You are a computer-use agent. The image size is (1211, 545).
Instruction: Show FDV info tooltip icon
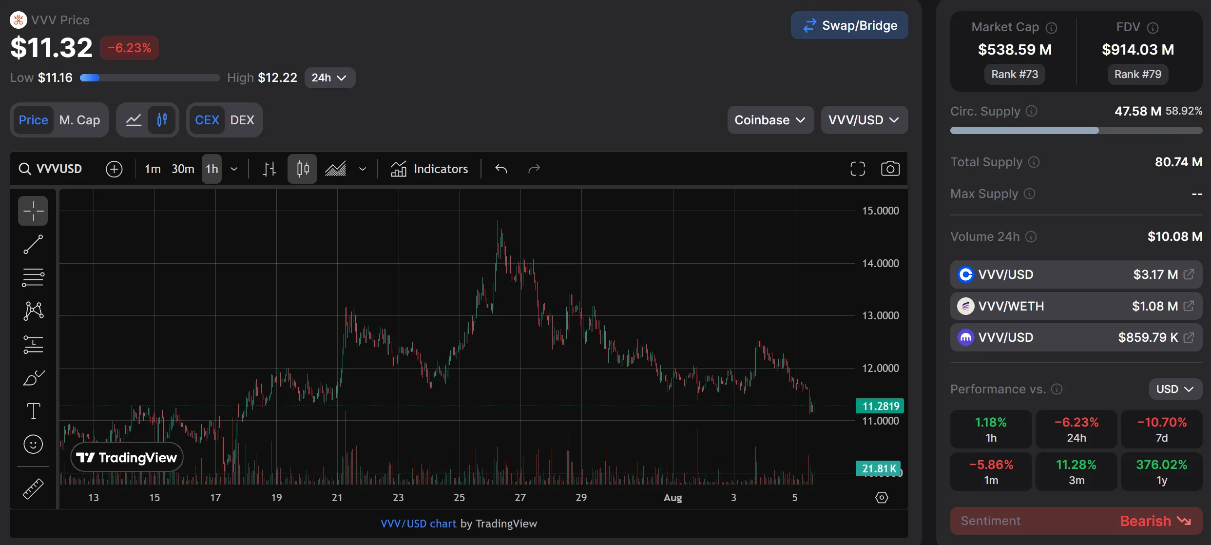(x=1153, y=28)
